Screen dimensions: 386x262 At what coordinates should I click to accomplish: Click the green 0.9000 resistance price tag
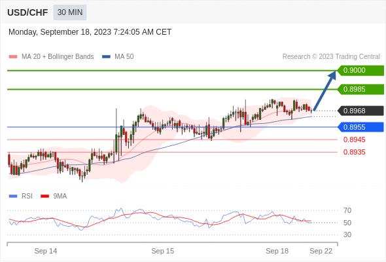pyautogui.click(x=360, y=71)
